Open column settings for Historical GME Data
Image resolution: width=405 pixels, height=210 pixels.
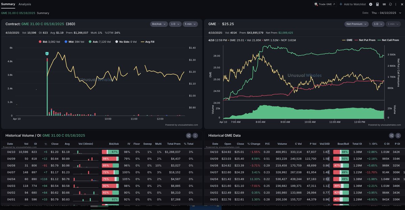point(391,136)
